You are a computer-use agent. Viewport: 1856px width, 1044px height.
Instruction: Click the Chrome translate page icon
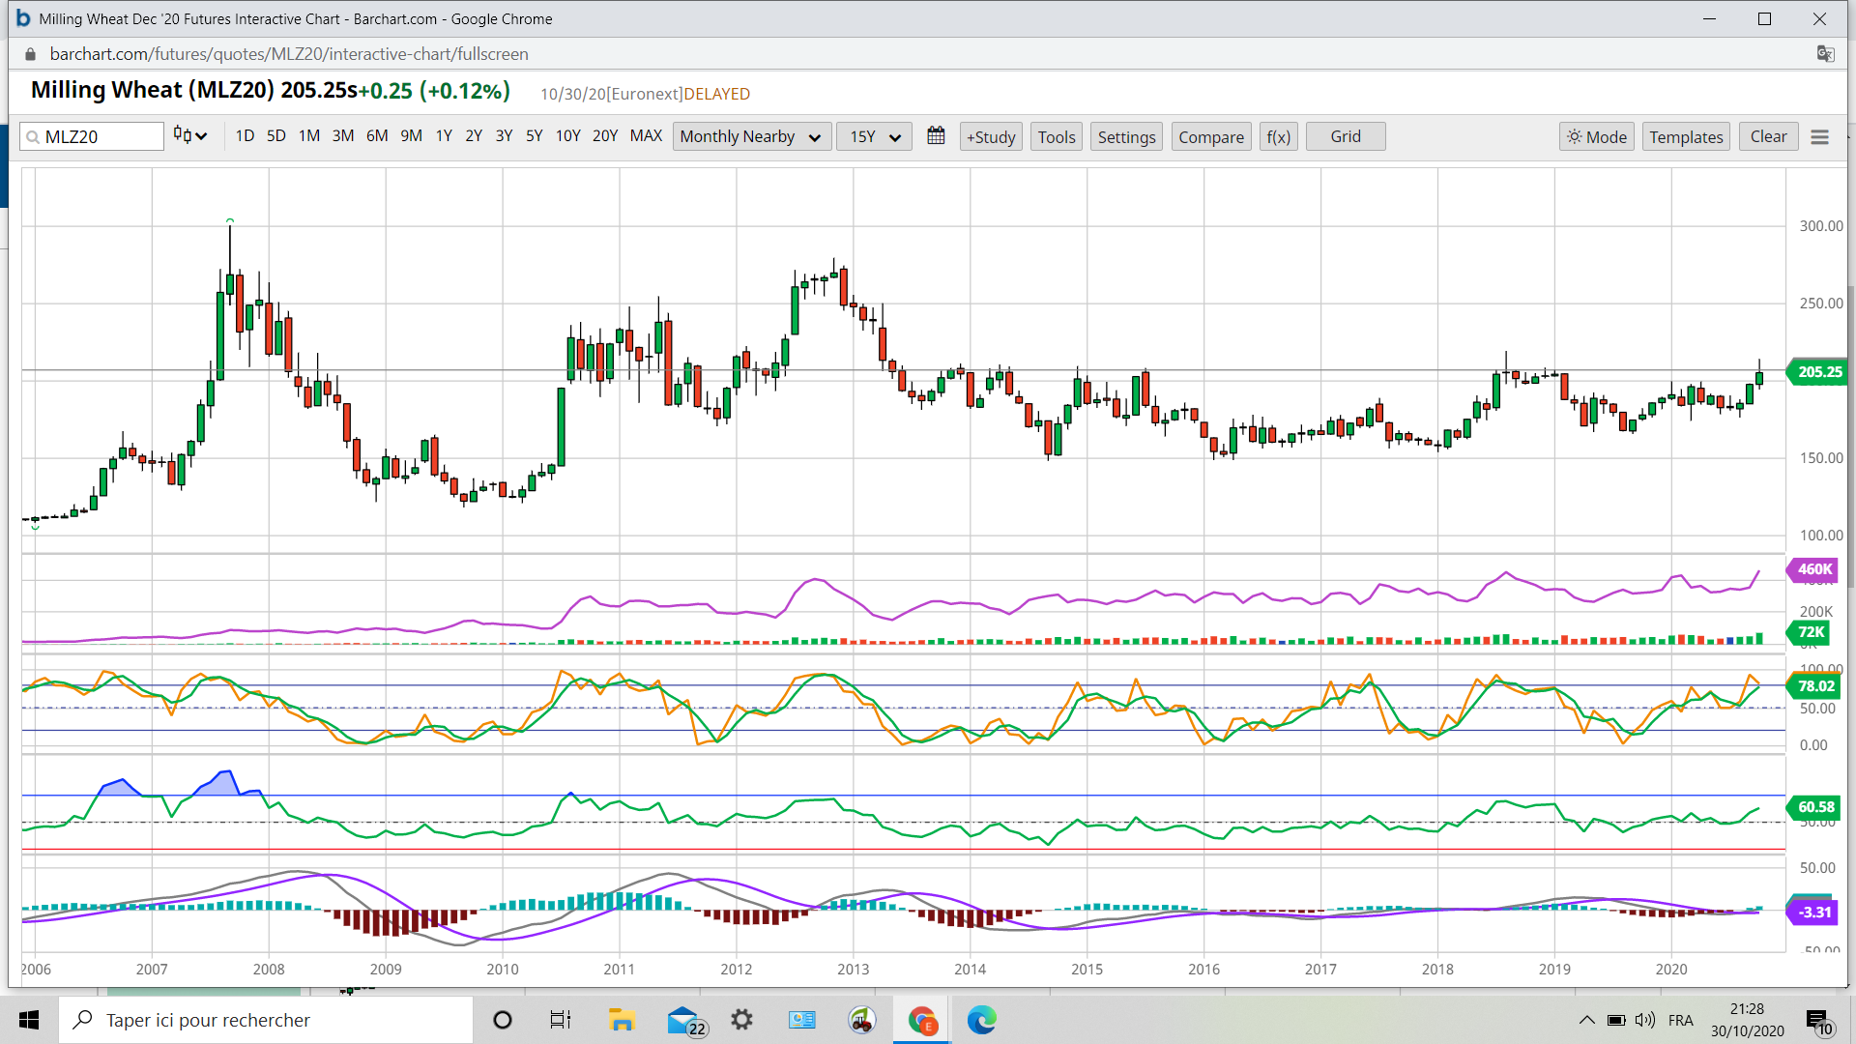tap(1825, 54)
